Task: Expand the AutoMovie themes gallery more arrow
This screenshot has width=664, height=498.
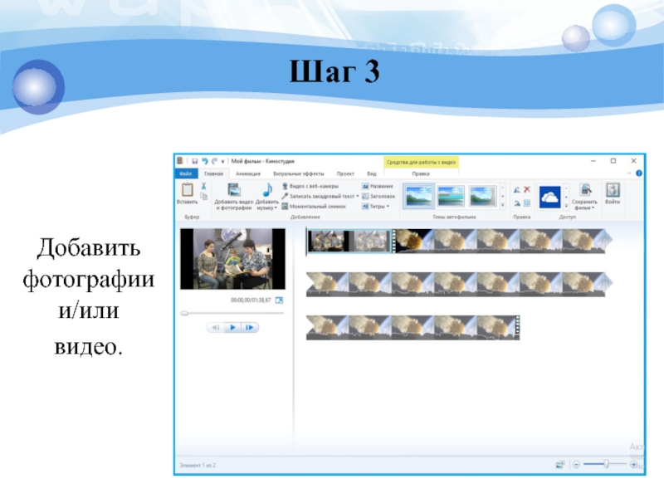Action: 503,205
